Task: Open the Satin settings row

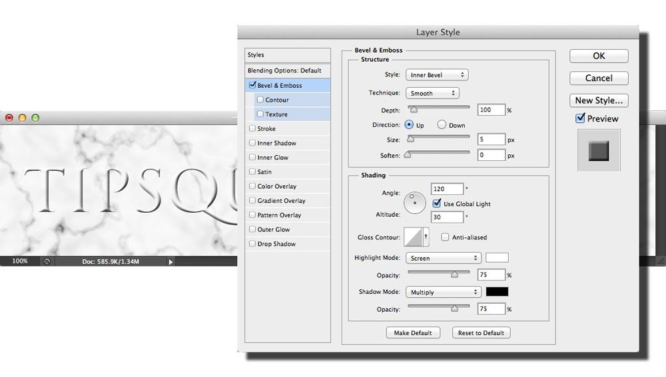Action: (x=288, y=172)
